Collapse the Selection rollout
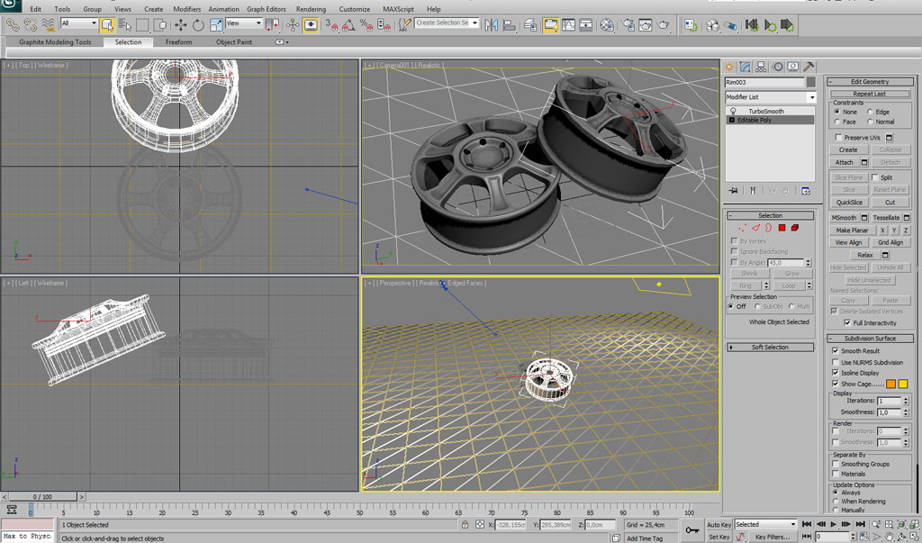Screen dimensions: 922x543 770,215
